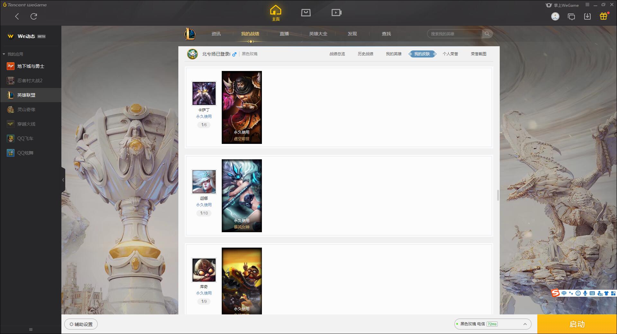
Task: Select QQ飞车 in sidebar
Action: tap(31, 138)
